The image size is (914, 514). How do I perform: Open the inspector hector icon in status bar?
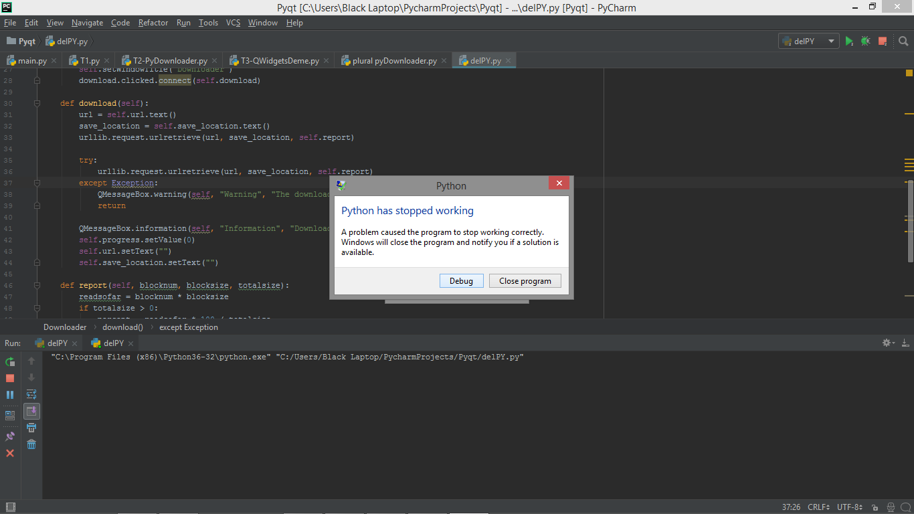coord(891,507)
